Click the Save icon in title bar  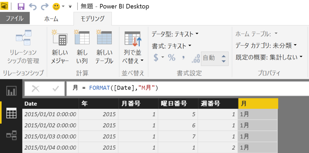pyautogui.click(x=21, y=6)
